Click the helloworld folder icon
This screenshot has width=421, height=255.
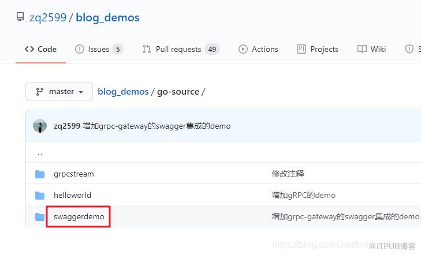point(40,195)
